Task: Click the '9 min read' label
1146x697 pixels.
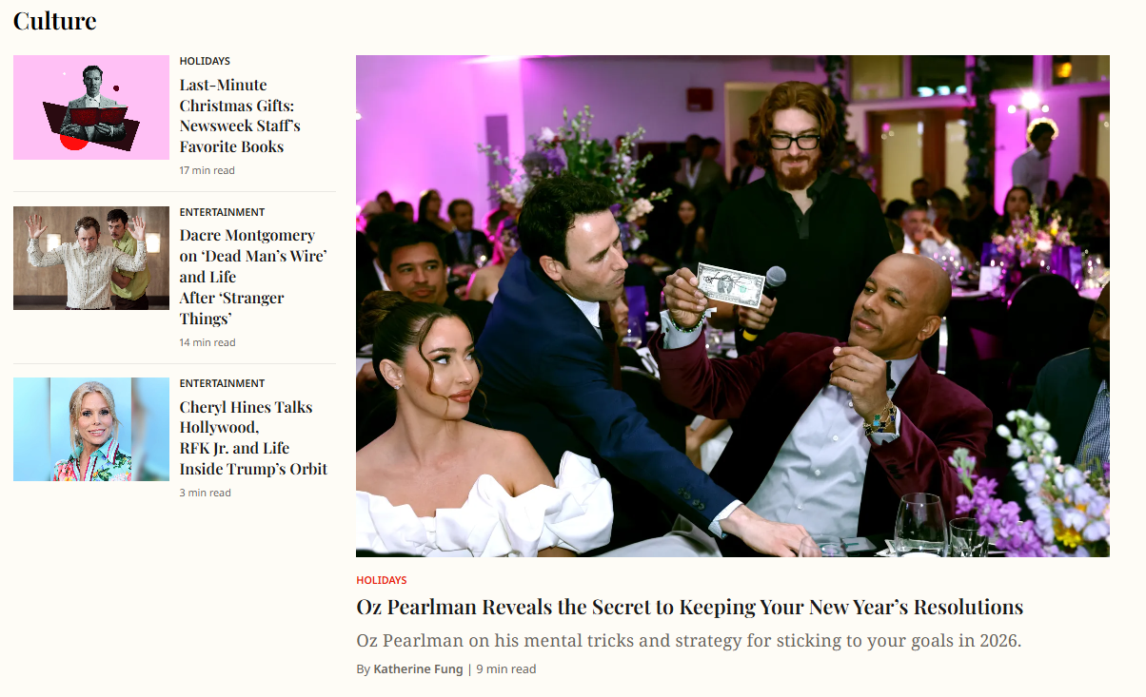Action: (506, 669)
